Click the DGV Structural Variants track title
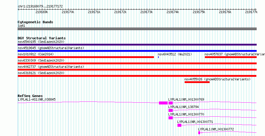The image size is (265, 136). pyautogui.click(x=42, y=38)
